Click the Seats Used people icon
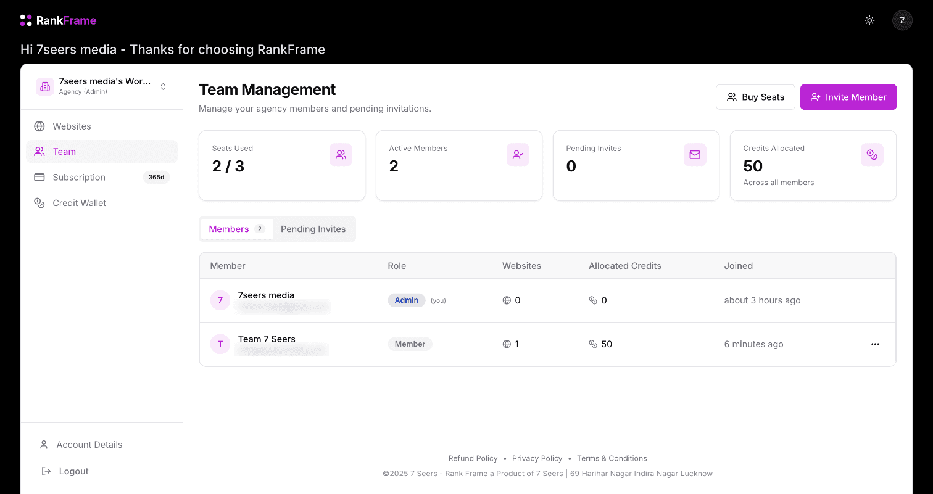 (x=341, y=155)
